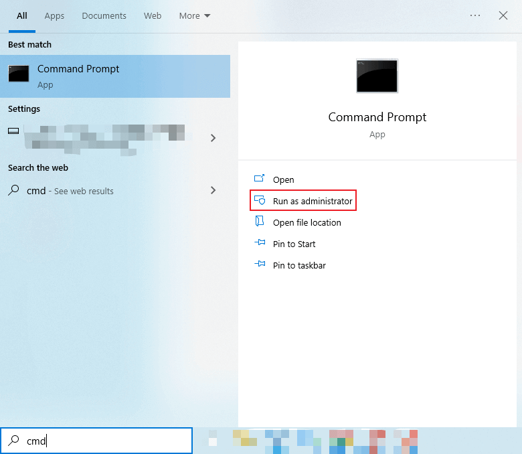The height and width of the screenshot is (454, 522).
Task: Click the Pin to taskbar pin icon
Action: 260,264
